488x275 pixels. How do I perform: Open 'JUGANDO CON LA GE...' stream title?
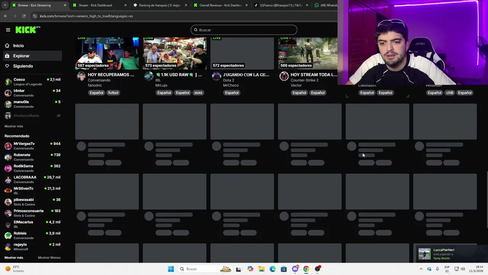click(246, 75)
